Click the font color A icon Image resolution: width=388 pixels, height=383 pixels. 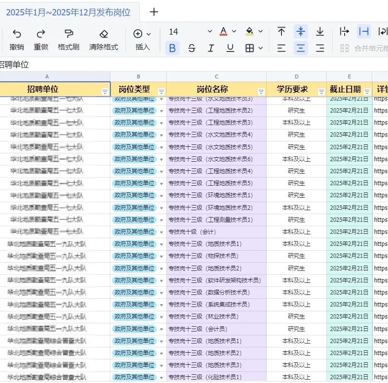coord(224,31)
